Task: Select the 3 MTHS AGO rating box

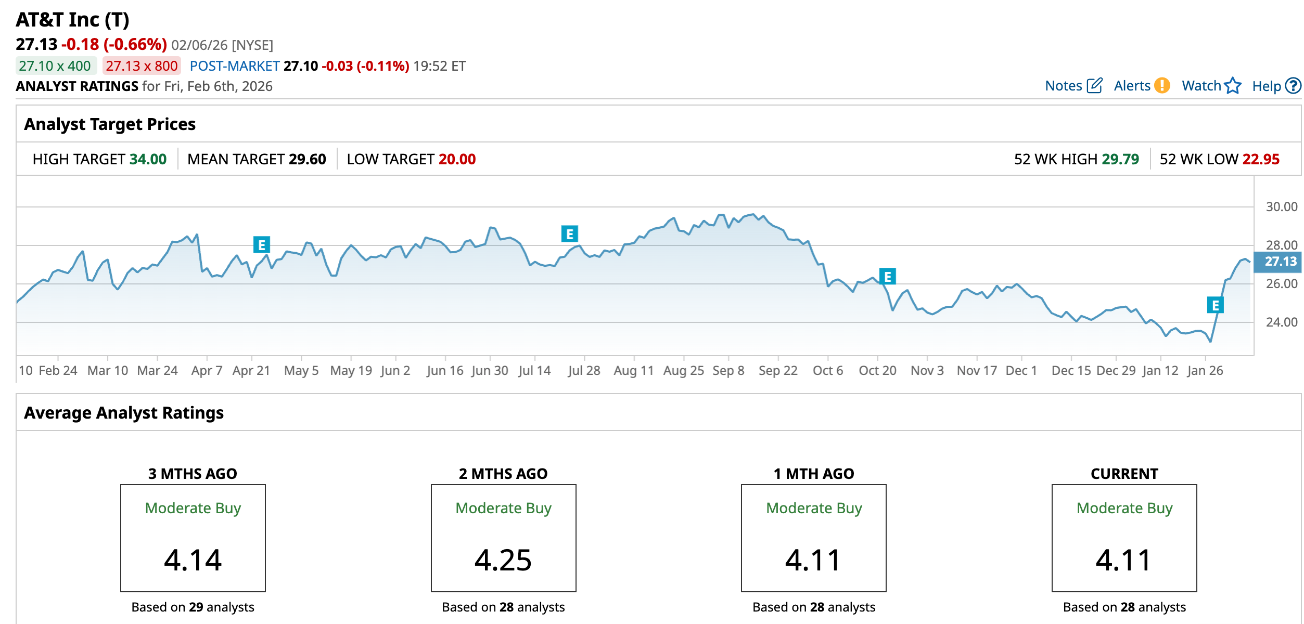Action: point(193,538)
